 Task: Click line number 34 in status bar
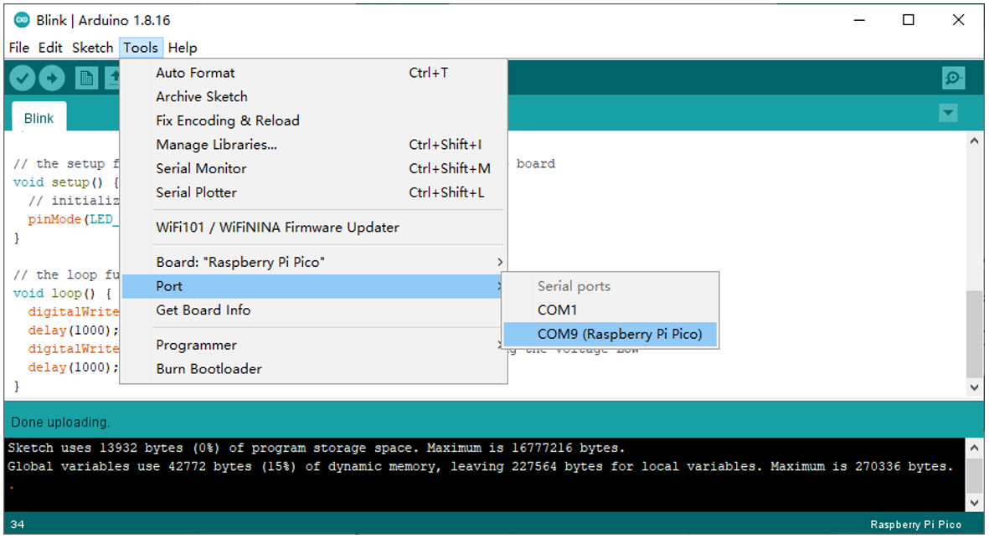(x=18, y=525)
